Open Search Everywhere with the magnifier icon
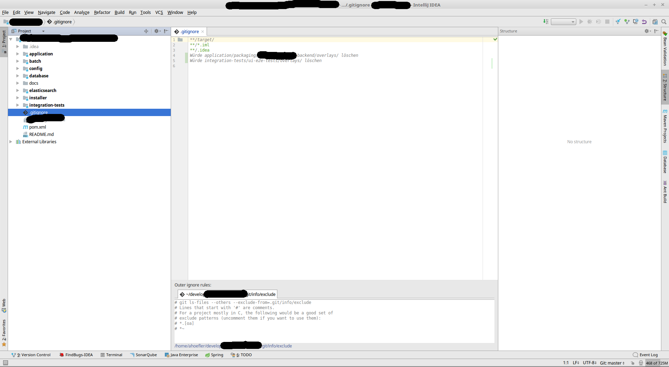This screenshot has width=669, height=367. pyautogui.click(x=664, y=21)
